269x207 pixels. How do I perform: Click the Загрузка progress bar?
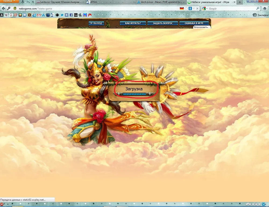pyautogui.click(x=134, y=94)
